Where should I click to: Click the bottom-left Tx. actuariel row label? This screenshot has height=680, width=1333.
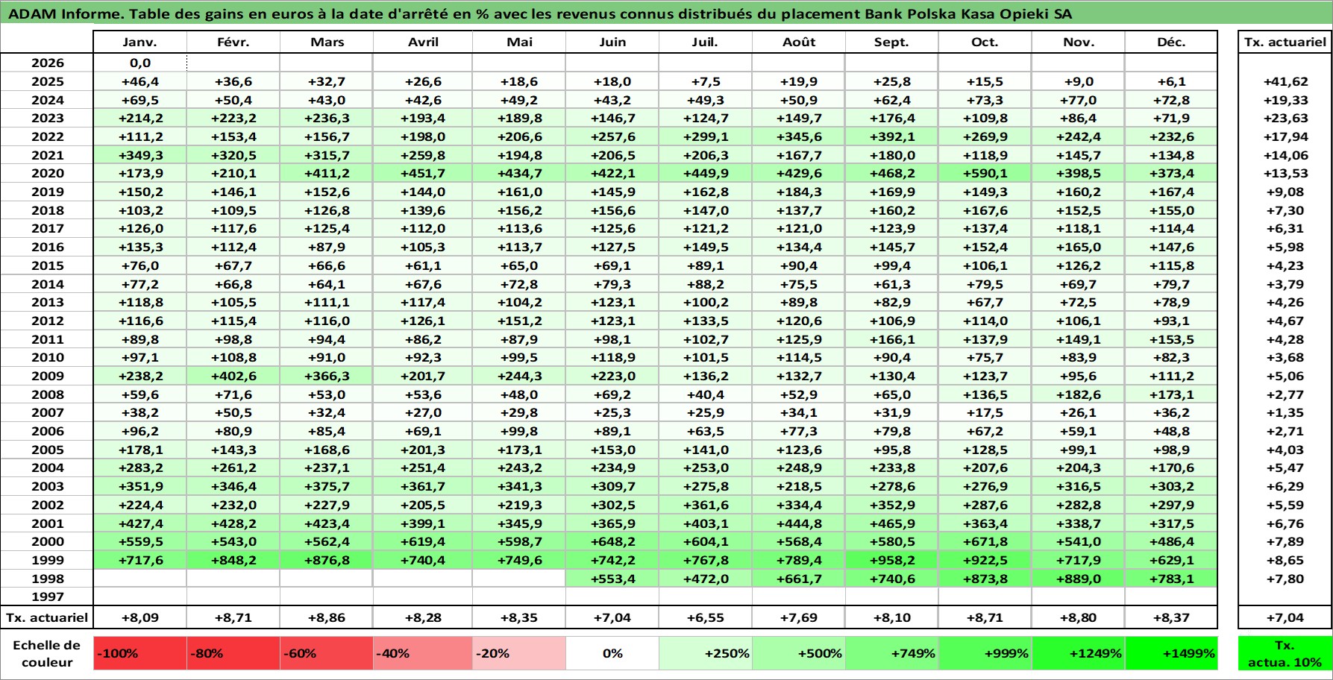click(47, 617)
